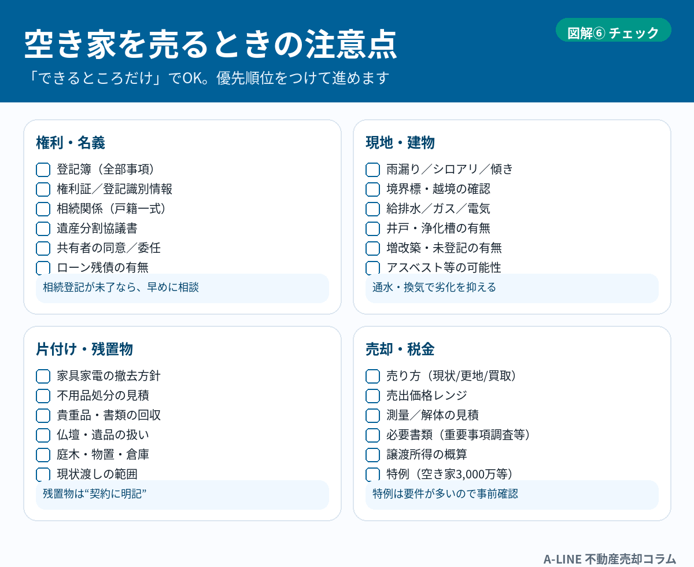
Task: Tick the 売出価格レンジ checkbox
Action: tap(373, 396)
